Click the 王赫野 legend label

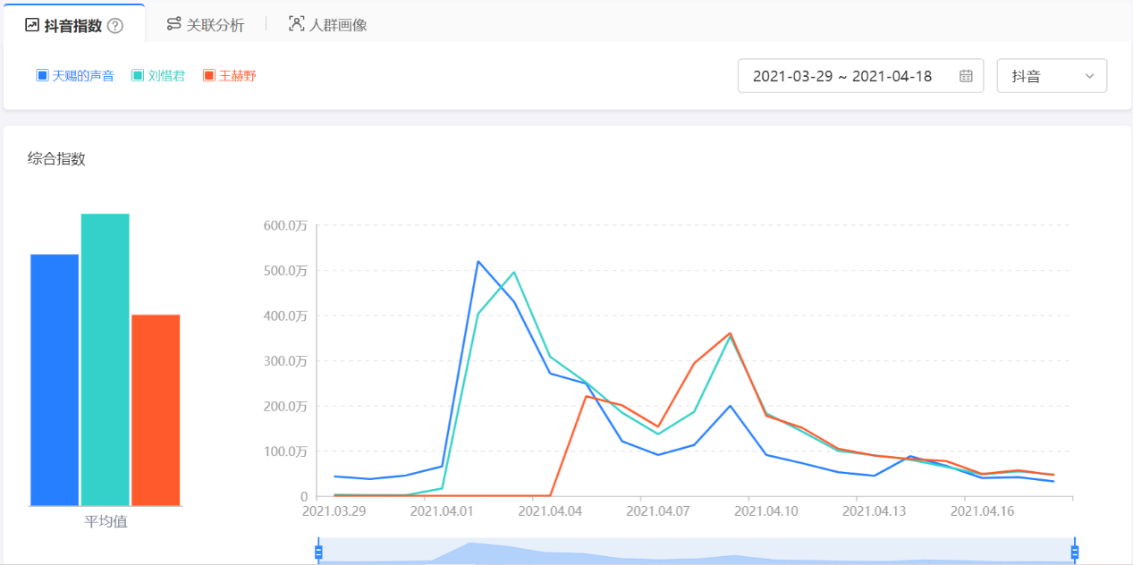pos(238,76)
